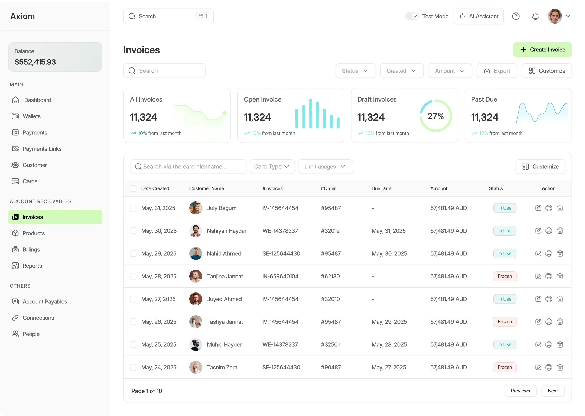This screenshot has height=416, width=585.
Task: Toggle the Test Mode switch
Action: click(412, 17)
